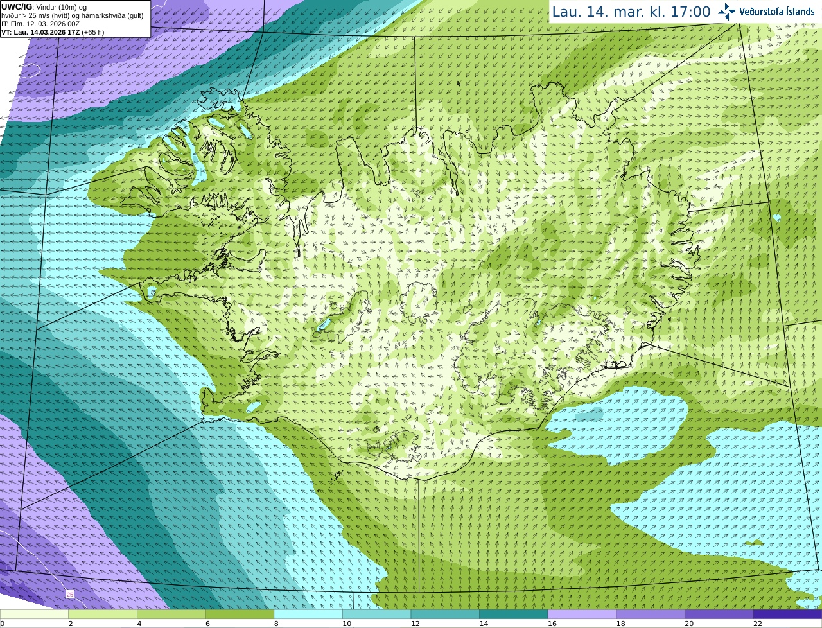Click the 'UWC/IG: Vindur (10m) og' title line
Image resolution: width=822 pixels, height=628 pixels.
coord(44,7)
